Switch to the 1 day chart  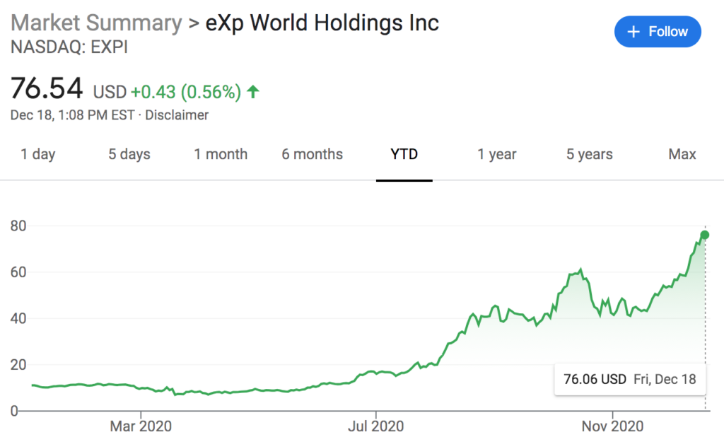(x=38, y=154)
